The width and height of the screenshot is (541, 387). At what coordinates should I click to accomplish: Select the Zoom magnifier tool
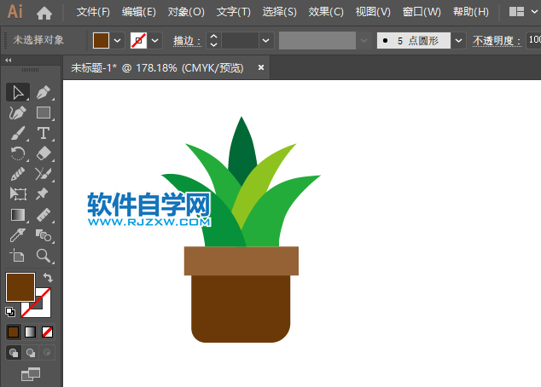(44, 256)
